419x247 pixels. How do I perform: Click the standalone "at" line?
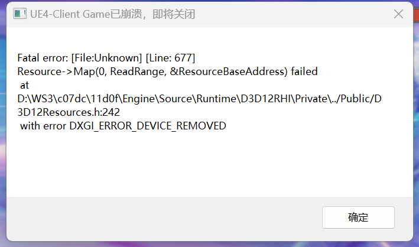(x=24, y=85)
